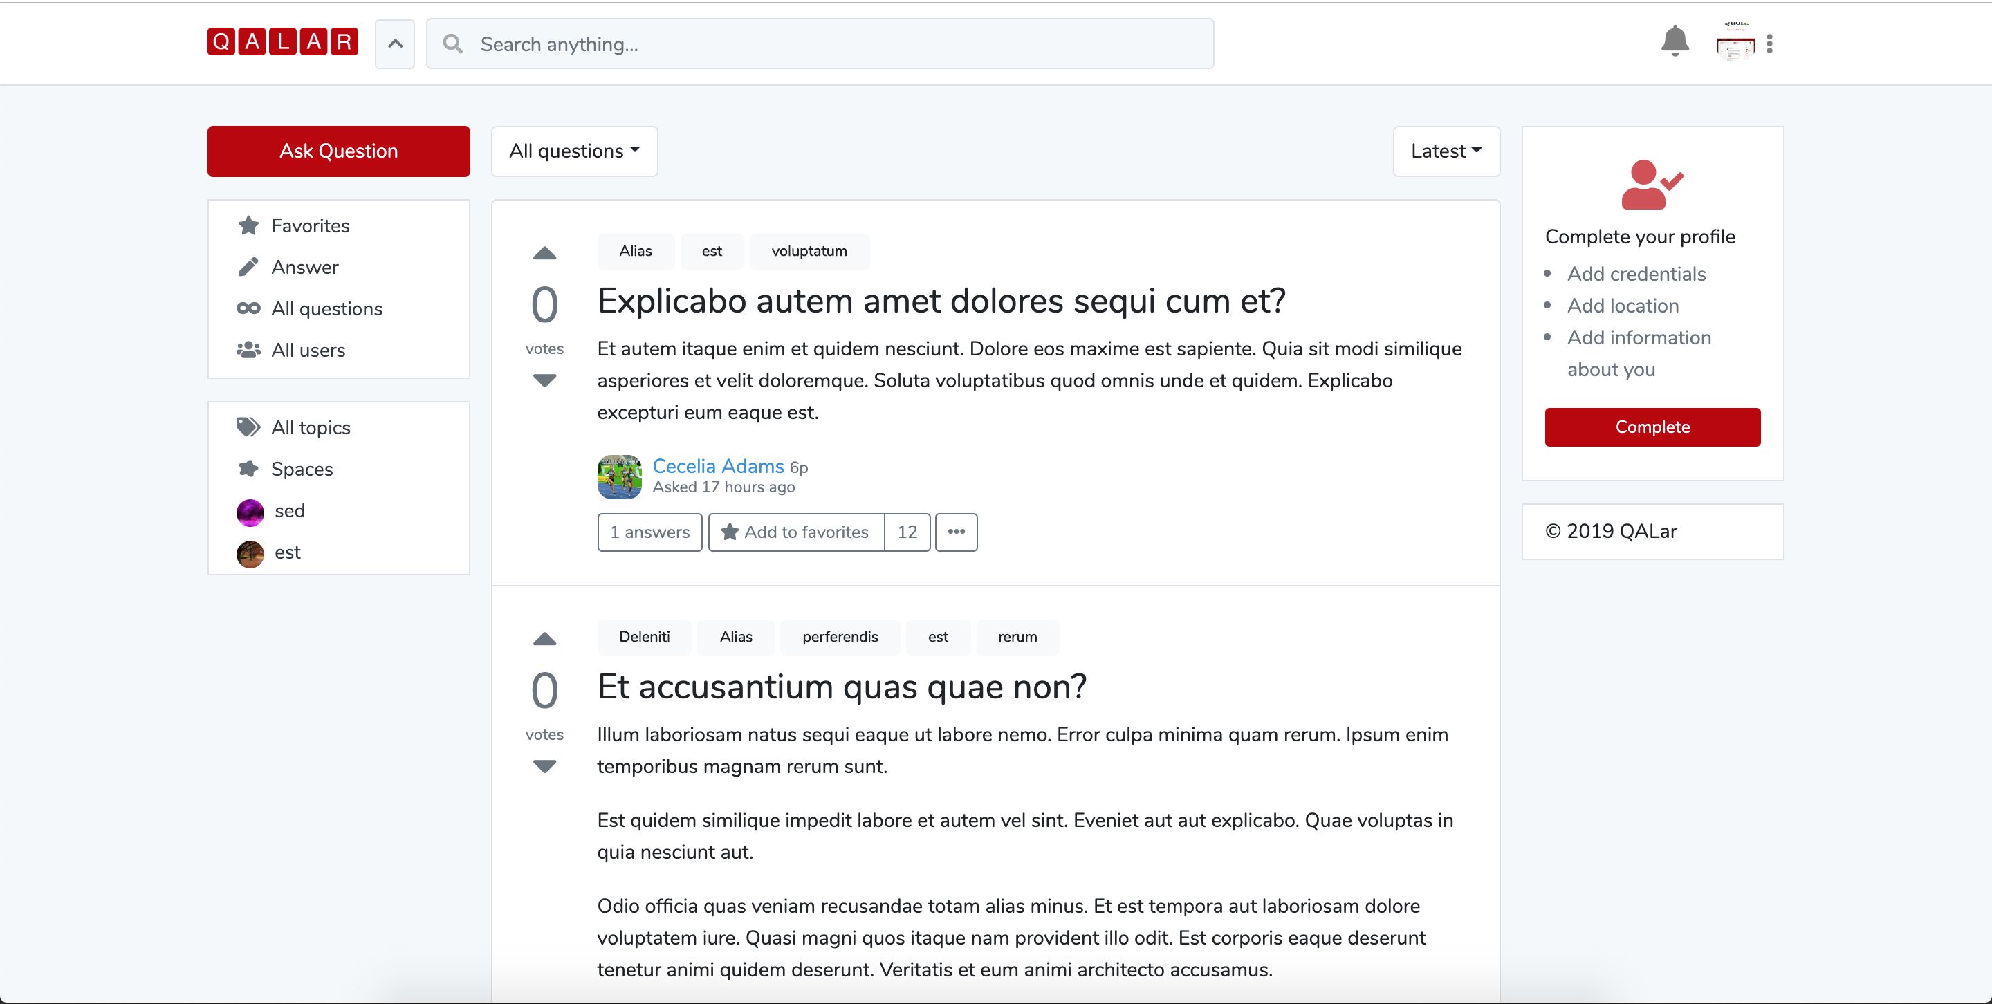This screenshot has height=1004, width=1992.
Task: Downvote the 'Et accusantium quas' question
Action: pos(544,766)
